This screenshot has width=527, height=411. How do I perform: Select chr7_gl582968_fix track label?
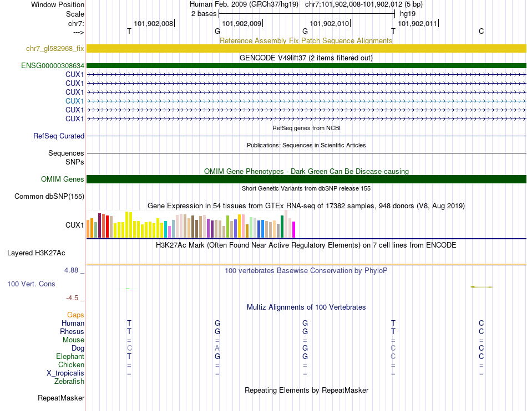click(x=55, y=48)
